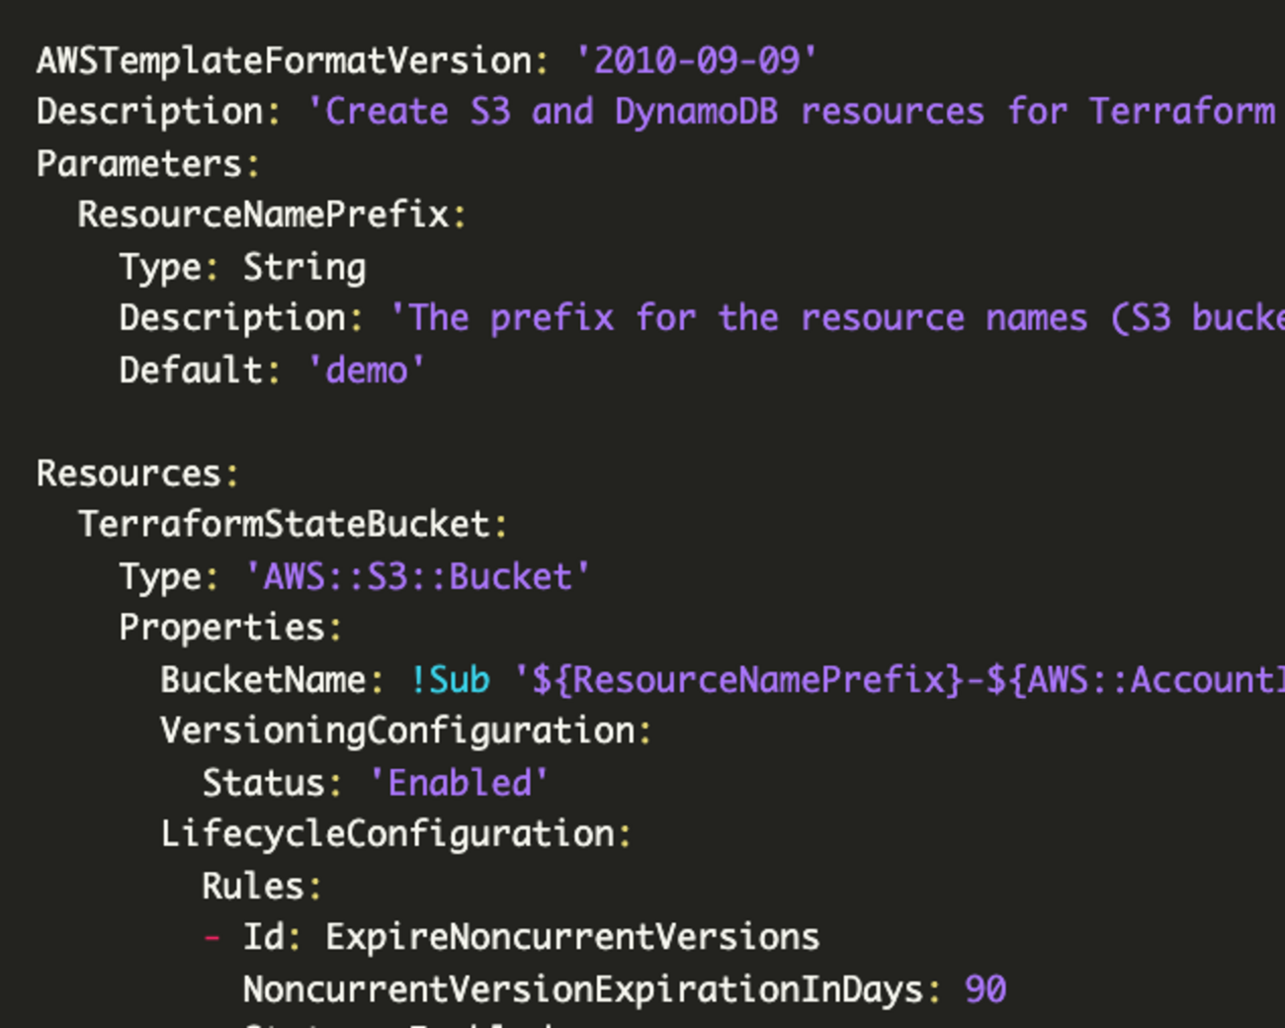
Task: Click the !Sub intrinsic function tag
Action: click(x=451, y=680)
